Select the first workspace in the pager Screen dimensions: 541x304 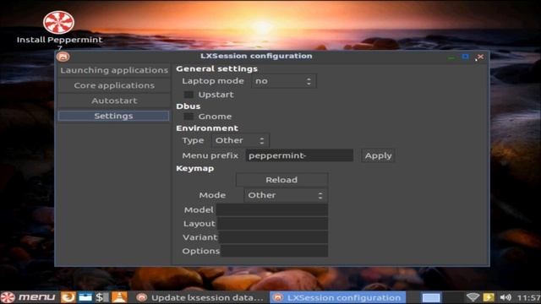pyautogui.click(x=431, y=297)
